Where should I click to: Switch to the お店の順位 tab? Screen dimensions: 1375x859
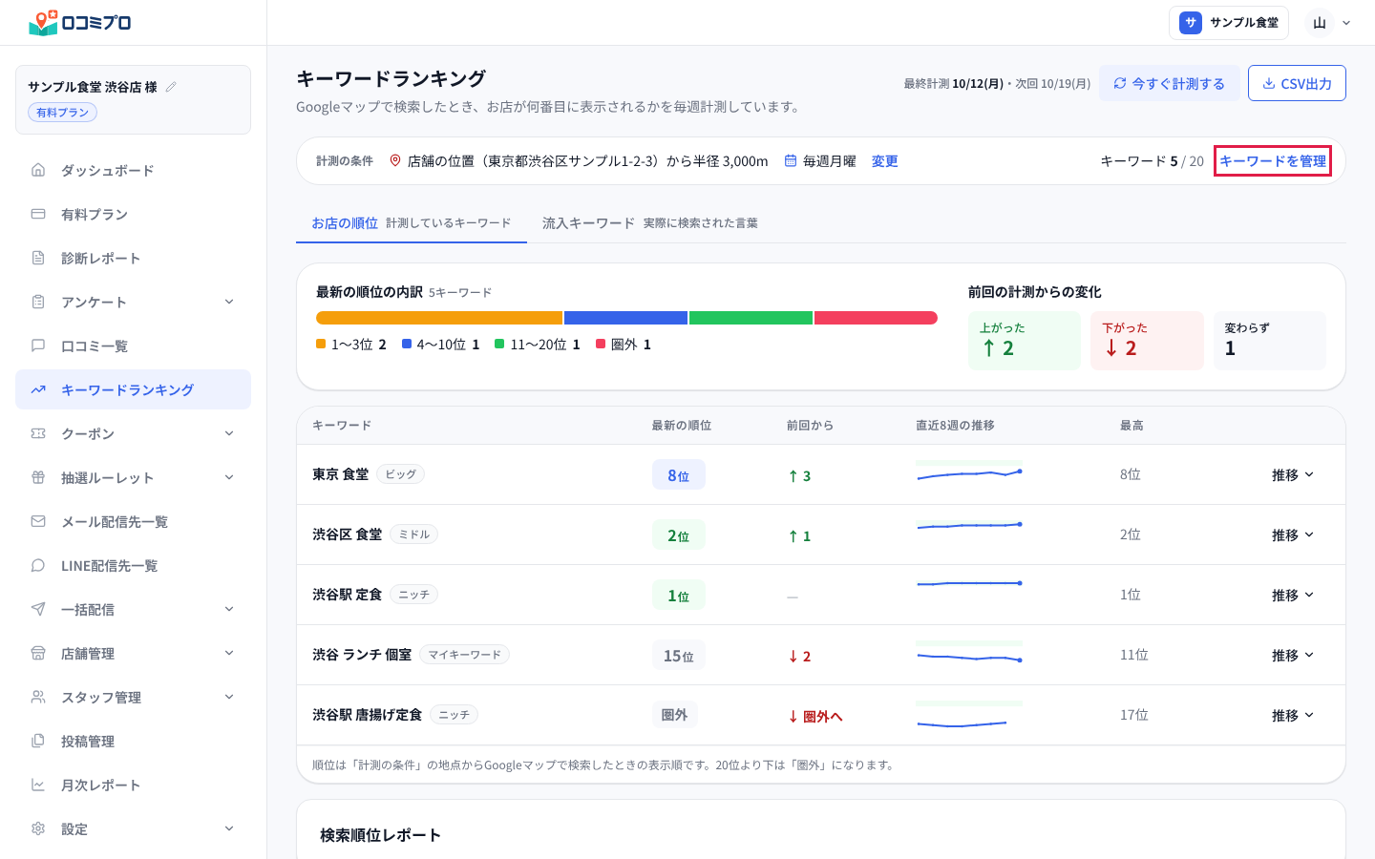412,222
